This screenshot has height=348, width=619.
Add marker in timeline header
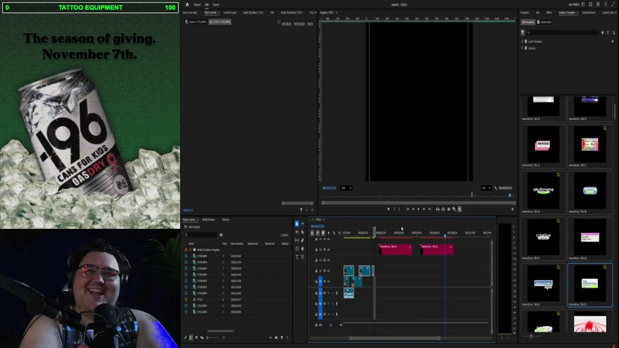click(328, 233)
